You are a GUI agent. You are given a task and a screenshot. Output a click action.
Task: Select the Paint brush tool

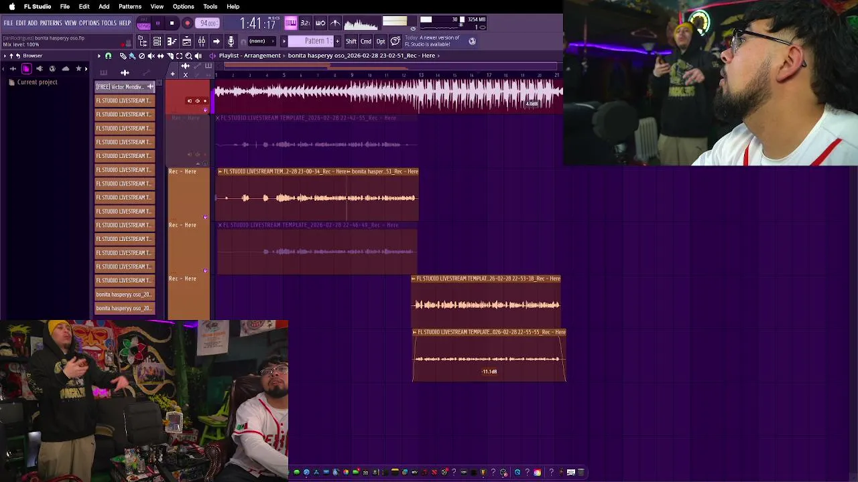pos(132,56)
